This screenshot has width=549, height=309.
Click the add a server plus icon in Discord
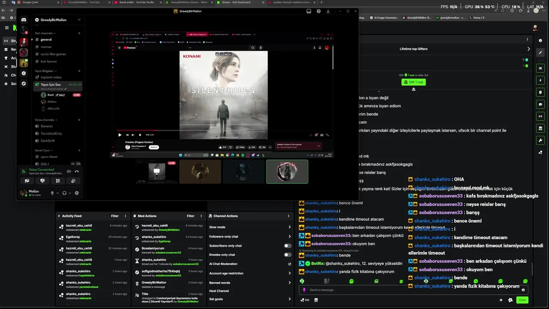(24, 73)
